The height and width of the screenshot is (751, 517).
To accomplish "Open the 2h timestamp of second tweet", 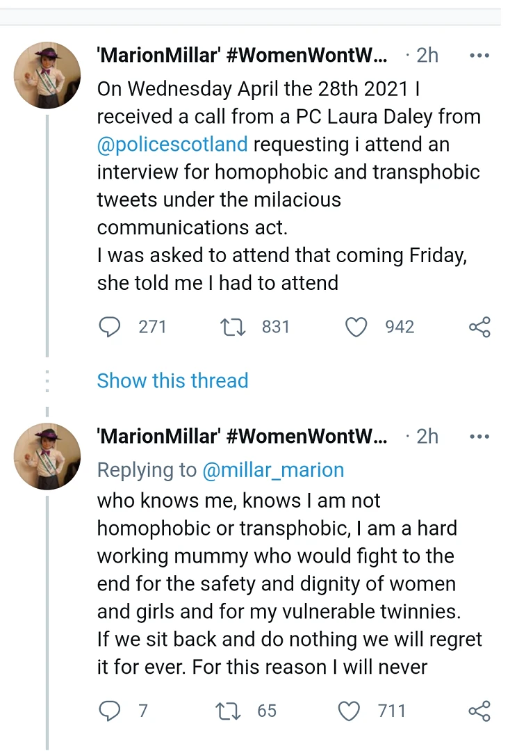I will [x=427, y=437].
